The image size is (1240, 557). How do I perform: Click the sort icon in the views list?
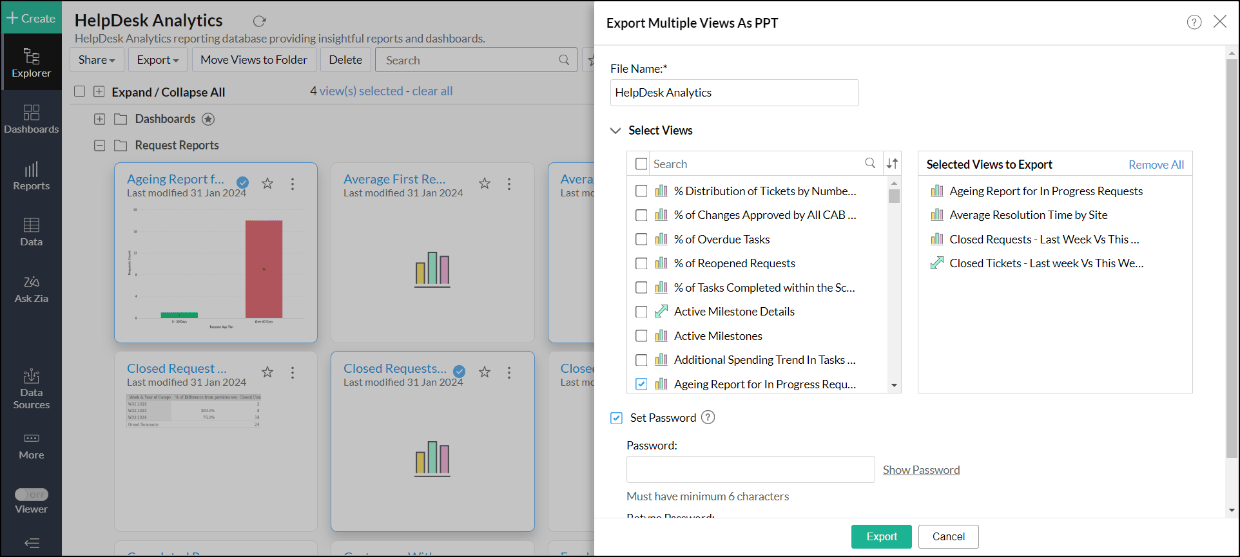(x=892, y=164)
